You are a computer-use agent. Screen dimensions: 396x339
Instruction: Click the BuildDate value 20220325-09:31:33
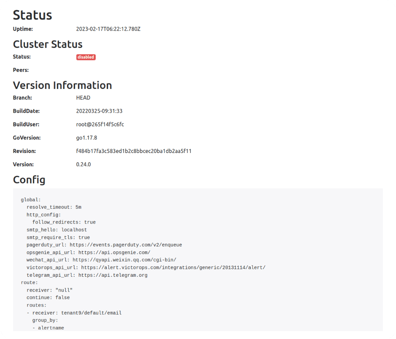(99, 111)
